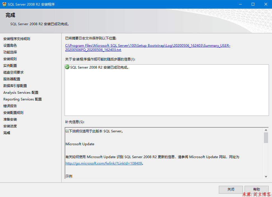Select the 磁盘空间要求 step
The height and width of the screenshot is (197, 272).
click(x=13, y=72)
